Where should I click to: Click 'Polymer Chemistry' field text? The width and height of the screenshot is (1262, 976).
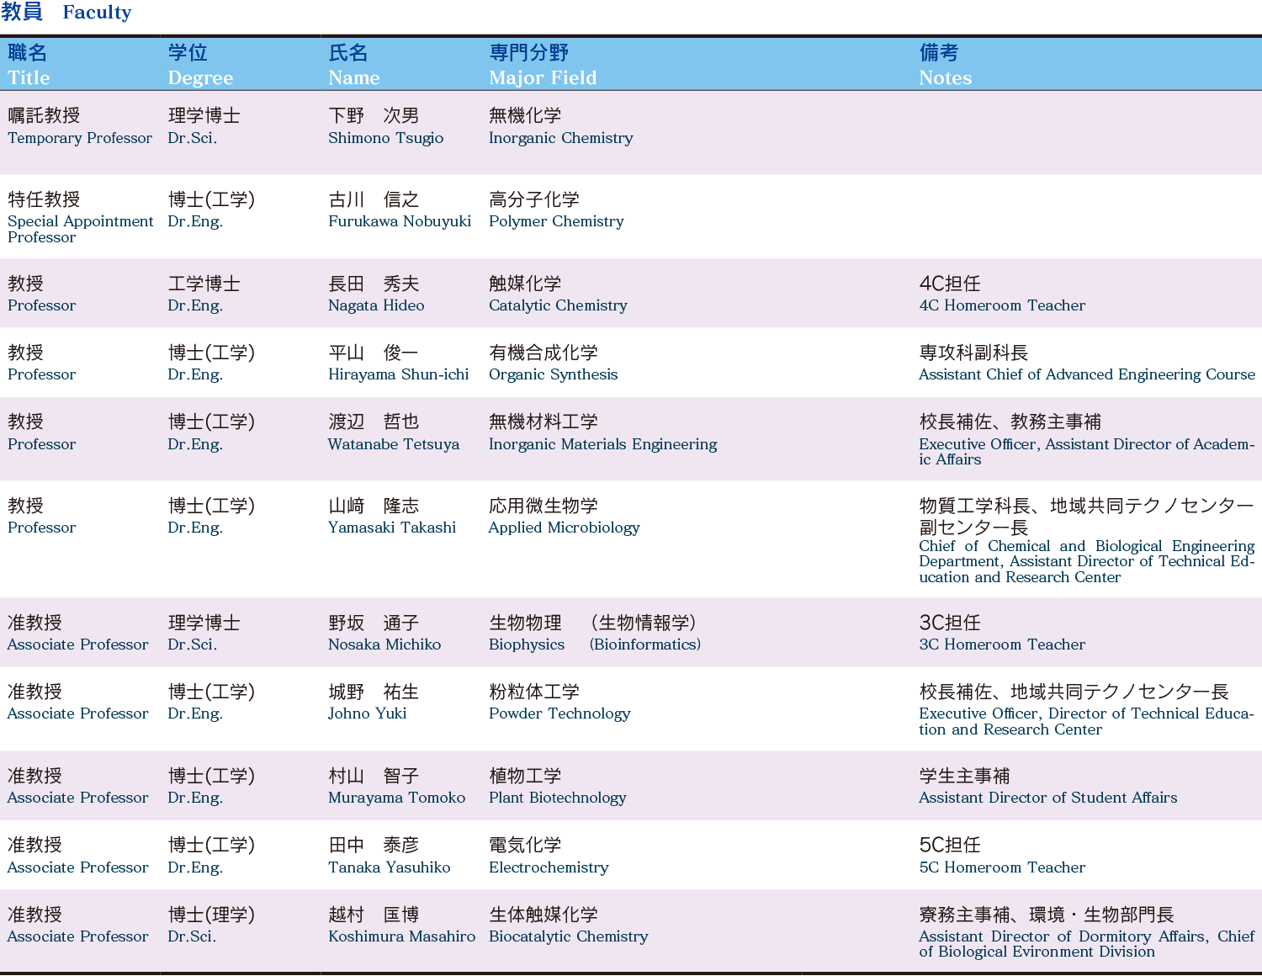(556, 221)
